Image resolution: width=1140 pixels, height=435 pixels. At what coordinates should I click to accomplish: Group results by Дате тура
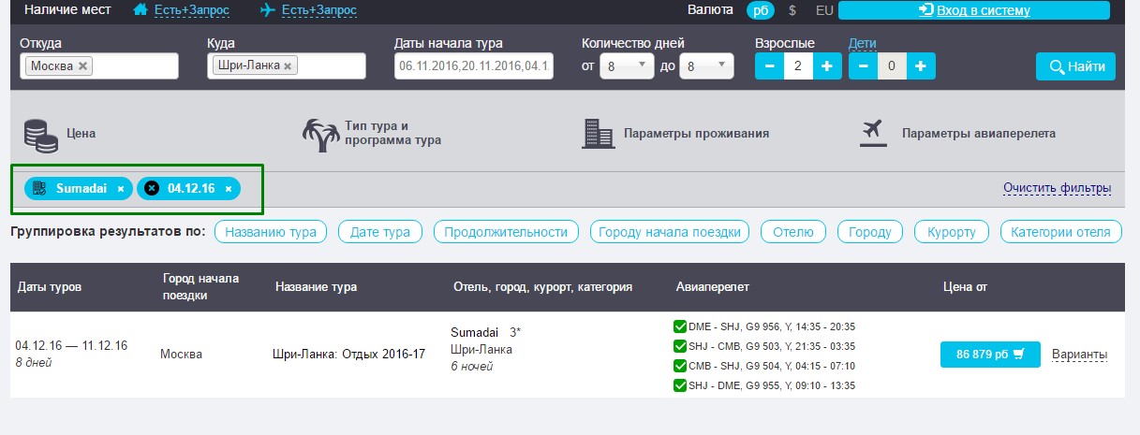(380, 232)
